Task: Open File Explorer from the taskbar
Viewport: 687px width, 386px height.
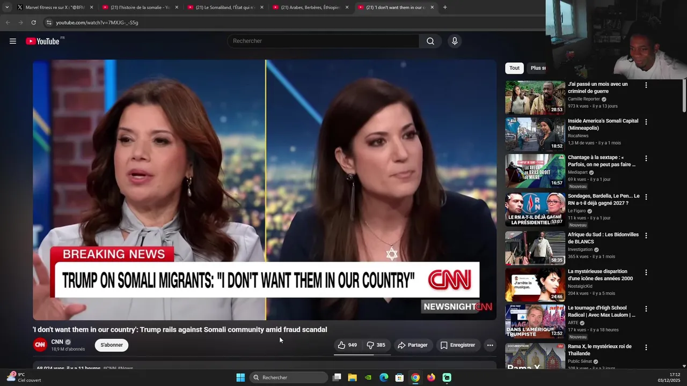Action: (x=353, y=377)
